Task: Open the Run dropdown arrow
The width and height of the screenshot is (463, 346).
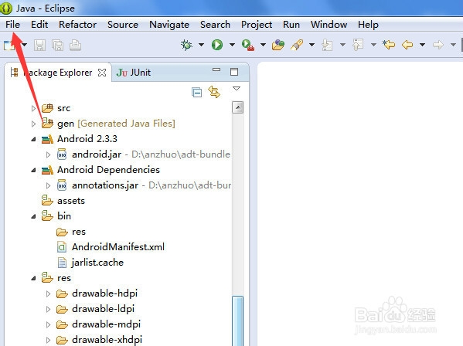Action: click(x=232, y=45)
